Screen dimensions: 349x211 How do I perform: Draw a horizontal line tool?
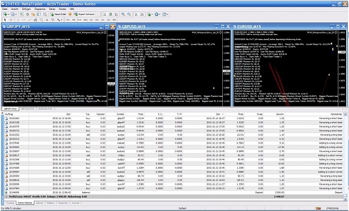24,20
